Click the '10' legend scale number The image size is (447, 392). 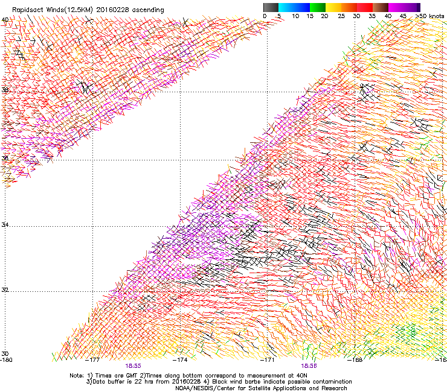[295, 16]
